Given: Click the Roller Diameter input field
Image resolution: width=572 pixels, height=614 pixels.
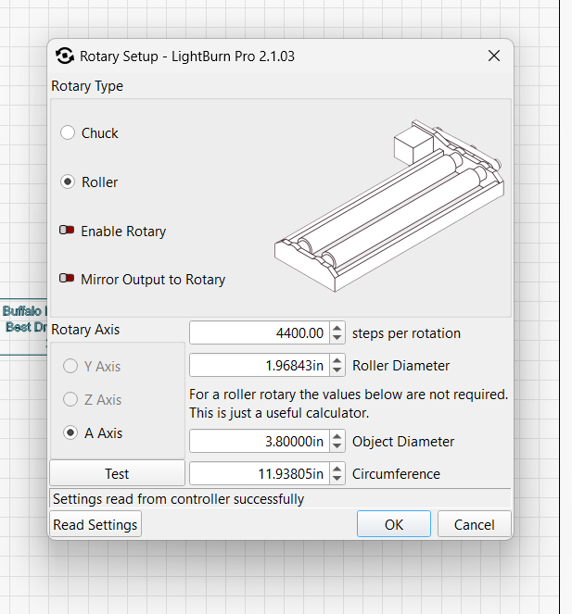Looking at the screenshot, I should click(x=260, y=365).
